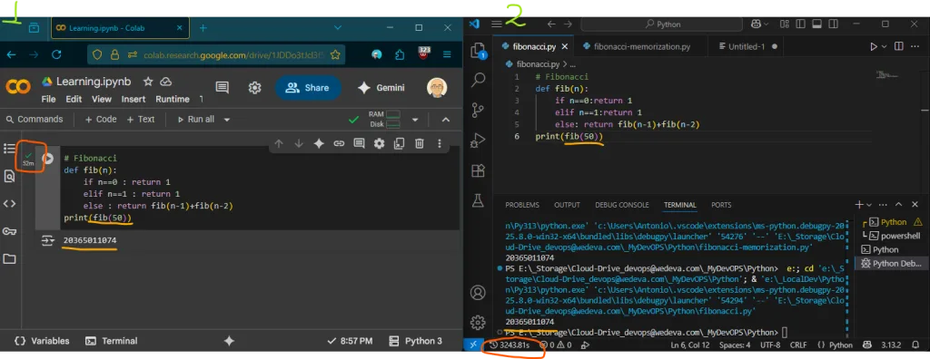Run Python file play button in VS Code

pos(873,46)
